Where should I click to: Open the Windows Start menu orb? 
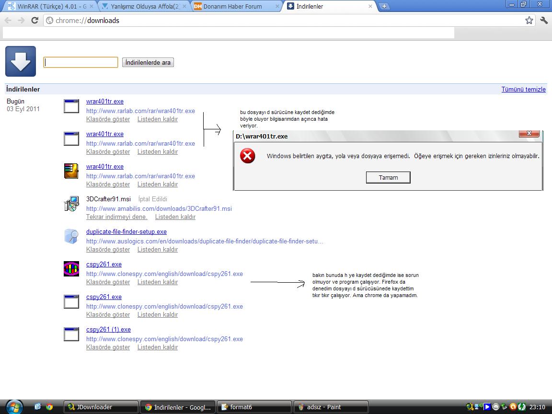tap(14, 407)
